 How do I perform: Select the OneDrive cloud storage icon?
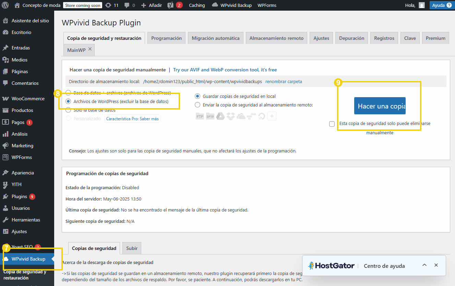tap(241, 116)
